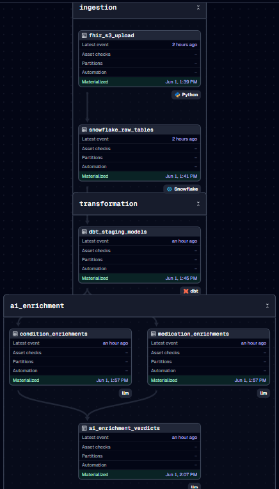Click 'an hour ago' on condition_enrichments
The width and height of the screenshot is (279, 489).
tap(115, 343)
